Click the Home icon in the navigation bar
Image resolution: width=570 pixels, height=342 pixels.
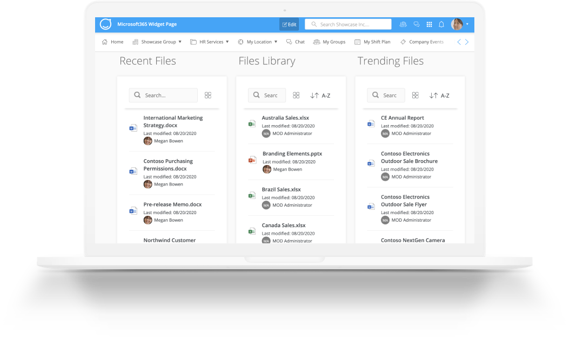tap(104, 42)
